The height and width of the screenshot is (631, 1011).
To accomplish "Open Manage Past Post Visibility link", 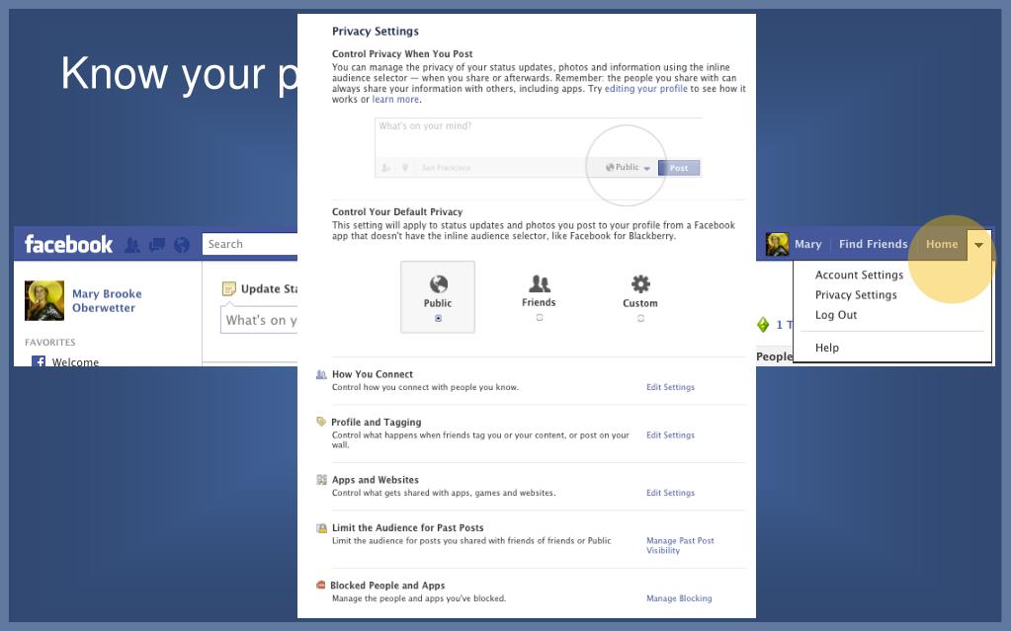I will pyautogui.click(x=680, y=545).
